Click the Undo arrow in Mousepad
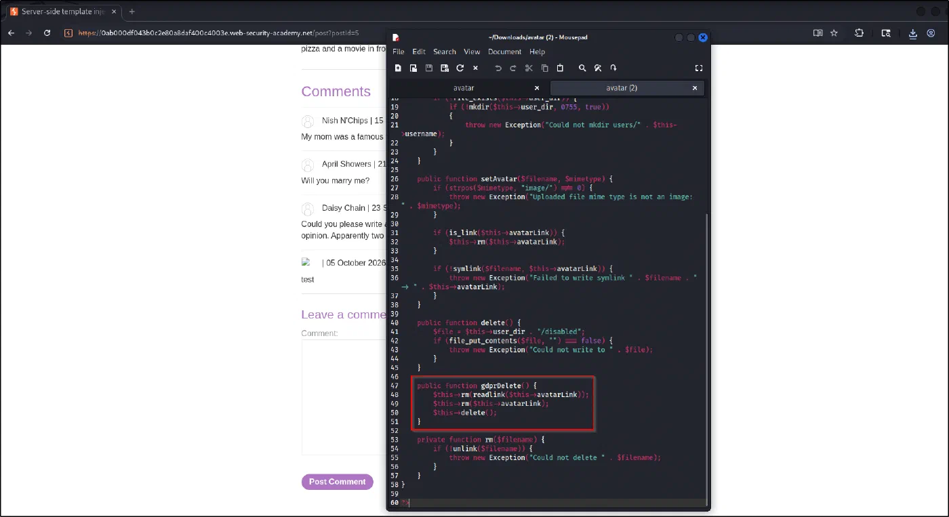 [498, 68]
